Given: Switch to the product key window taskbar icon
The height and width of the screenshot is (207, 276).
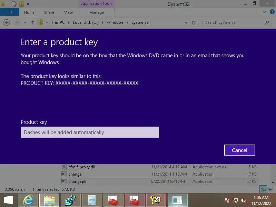Looking at the screenshot, I should click(177, 200).
